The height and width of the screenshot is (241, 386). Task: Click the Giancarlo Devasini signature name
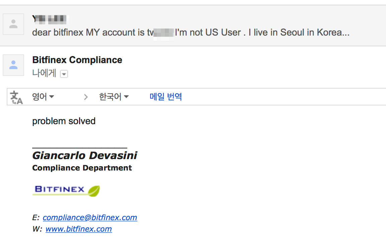coord(85,155)
